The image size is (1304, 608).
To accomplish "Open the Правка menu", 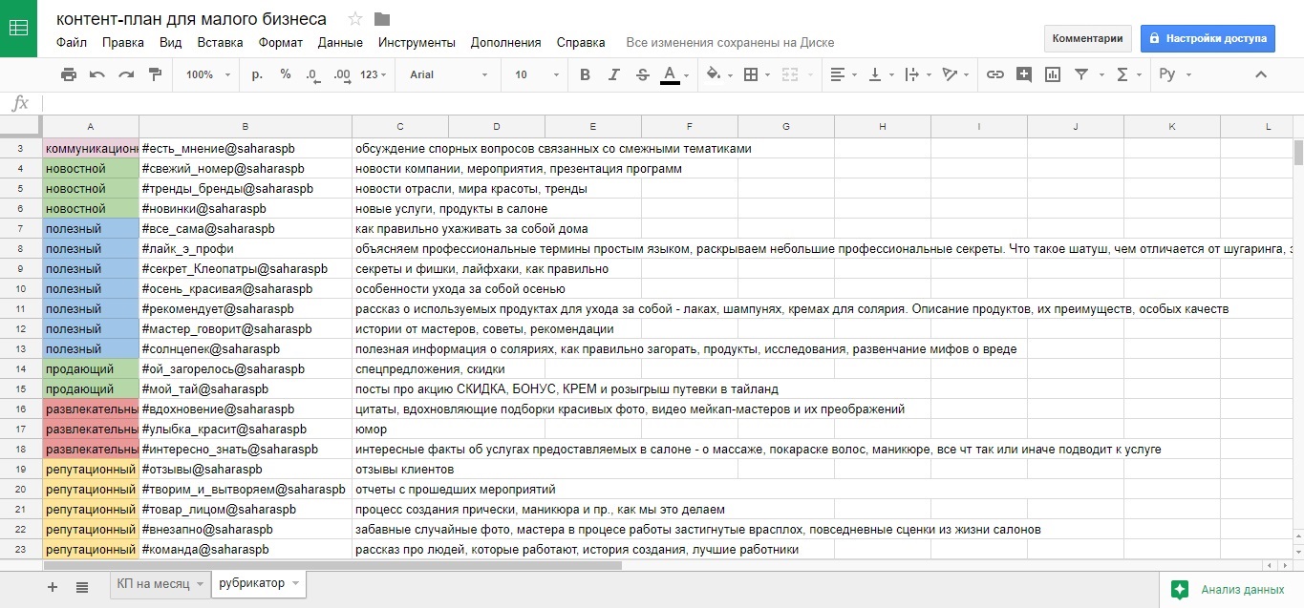I will click(123, 42).
